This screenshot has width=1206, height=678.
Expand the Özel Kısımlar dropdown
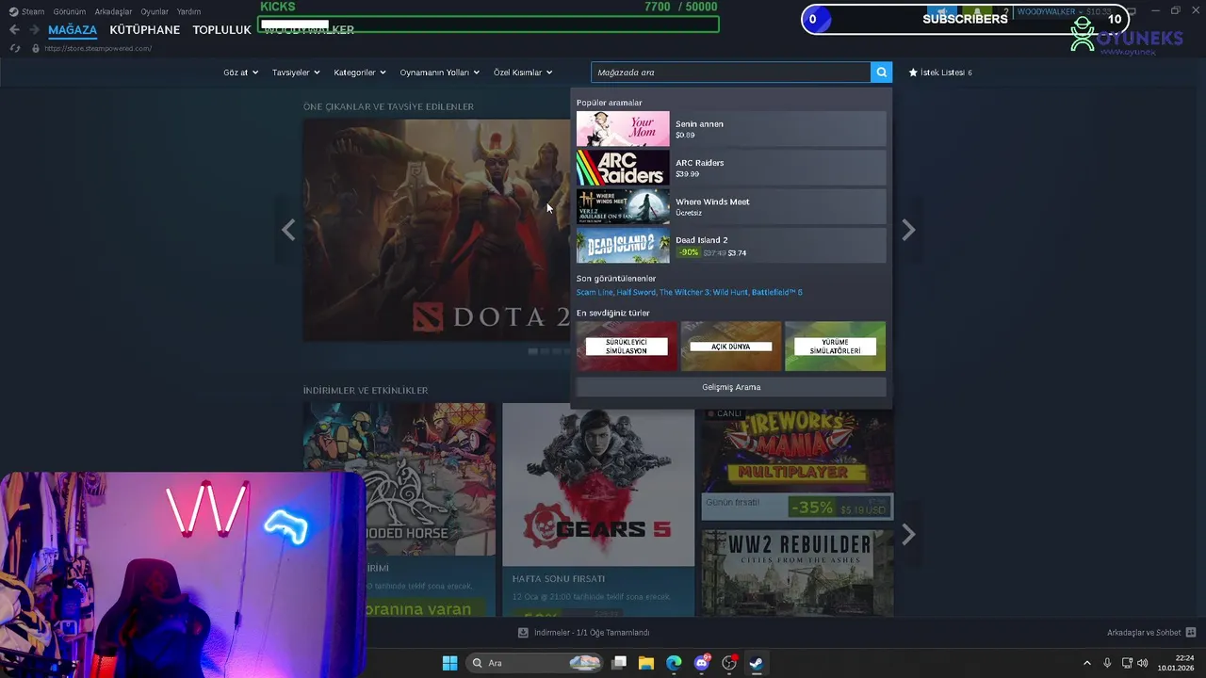click(x=523, y=73)
